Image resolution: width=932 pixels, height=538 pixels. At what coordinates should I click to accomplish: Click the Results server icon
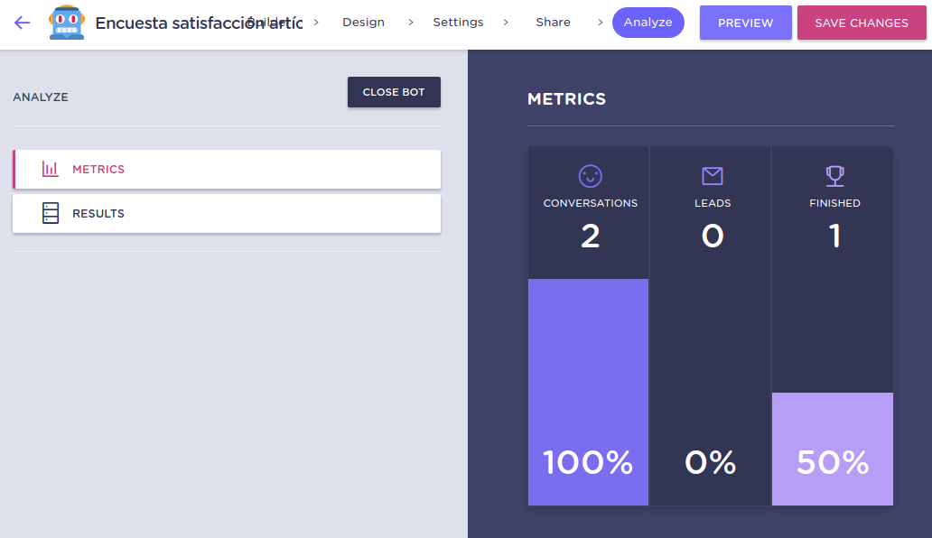point(51,213)
